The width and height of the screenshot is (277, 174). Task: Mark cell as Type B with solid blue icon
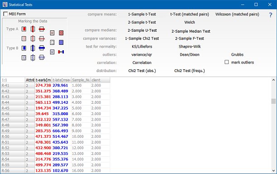(x=24, y=48)
